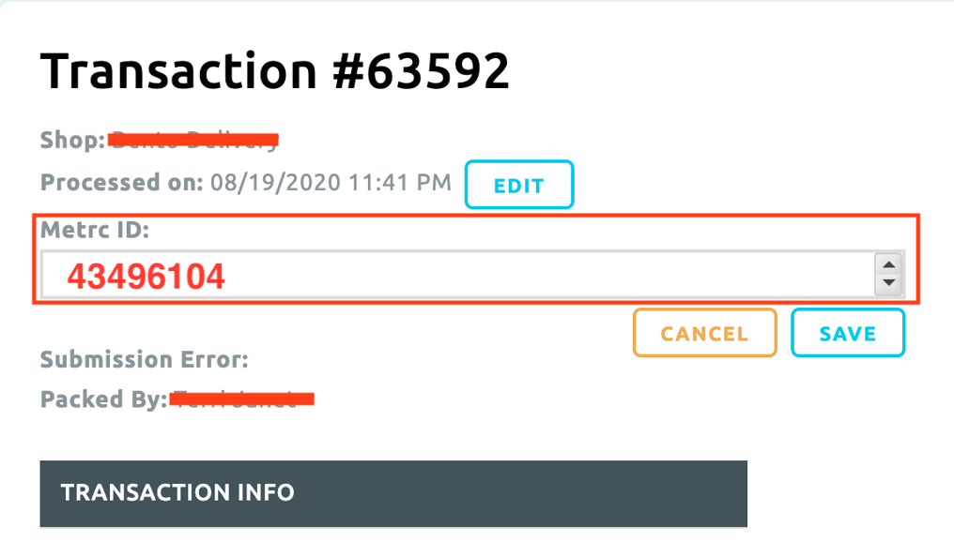Expand the TRANSACTION INFO panel
The width and height of the screenshot is (954, 542).
coord(392,492)
